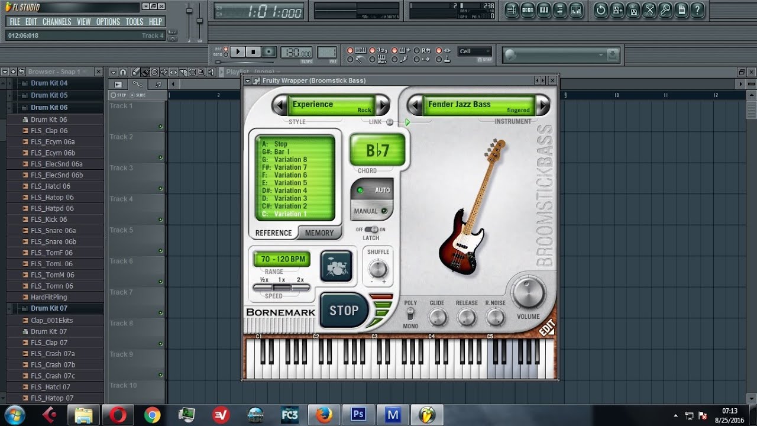Open the OPTIONS menu
This screenshot has height=426, width=757.
click(x=108, y=22)
